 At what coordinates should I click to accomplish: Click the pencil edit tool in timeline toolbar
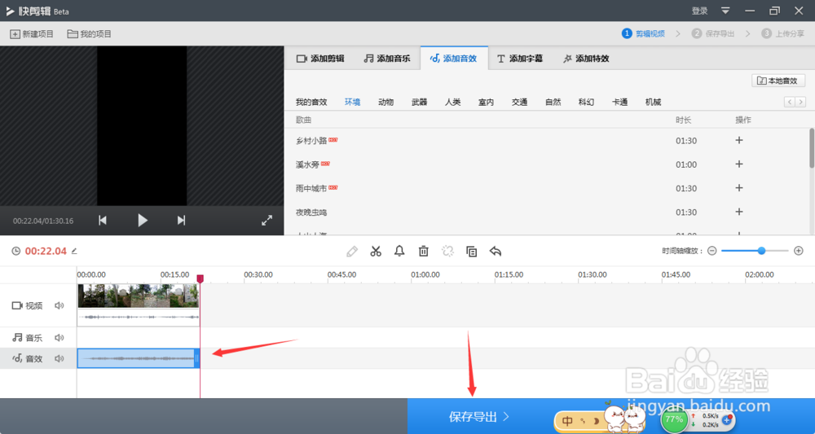click(x=352, y=252)
